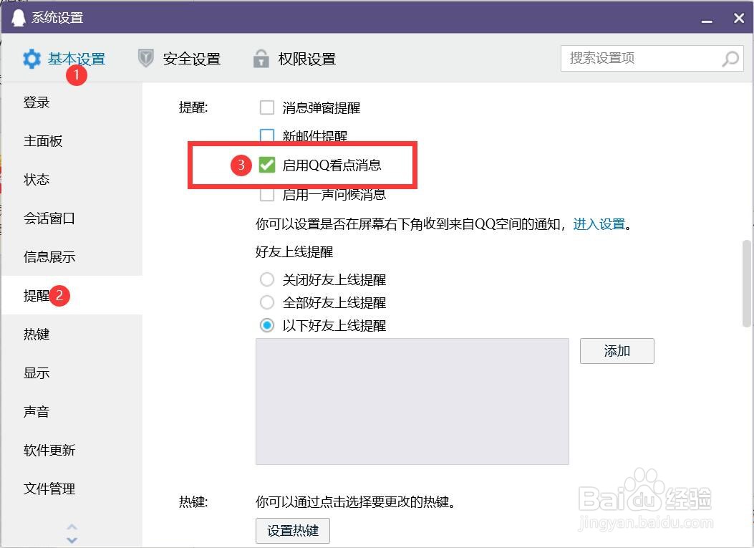The width and height of the screenshot is (754, 548).
Task: Disable 启用QQ看点消息 checkbox
Action: point(267,165)
